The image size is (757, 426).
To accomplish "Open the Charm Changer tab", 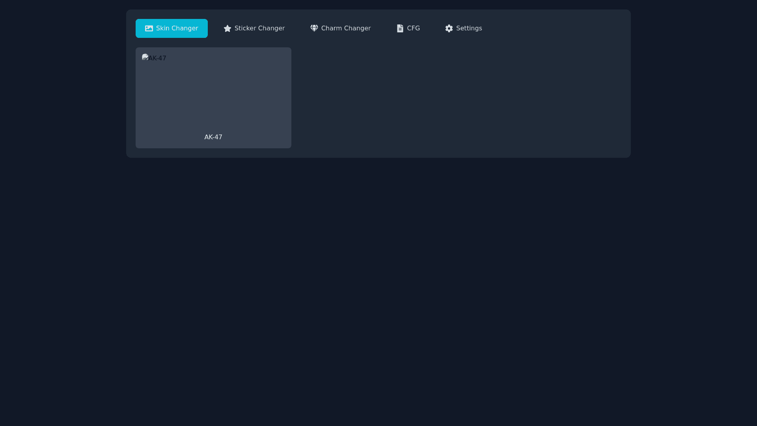I will click(x=340, y=28).
